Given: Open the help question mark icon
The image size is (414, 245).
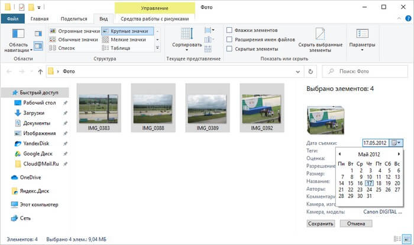Looking at the screenshot, I should (x=408, y=18).
